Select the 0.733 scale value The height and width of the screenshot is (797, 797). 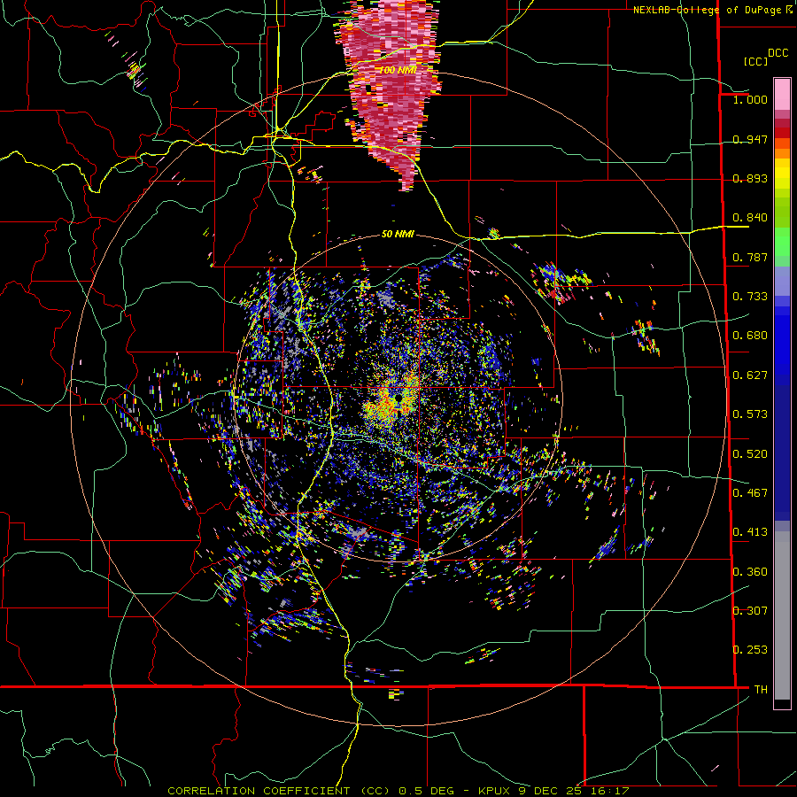click(750, 297)
